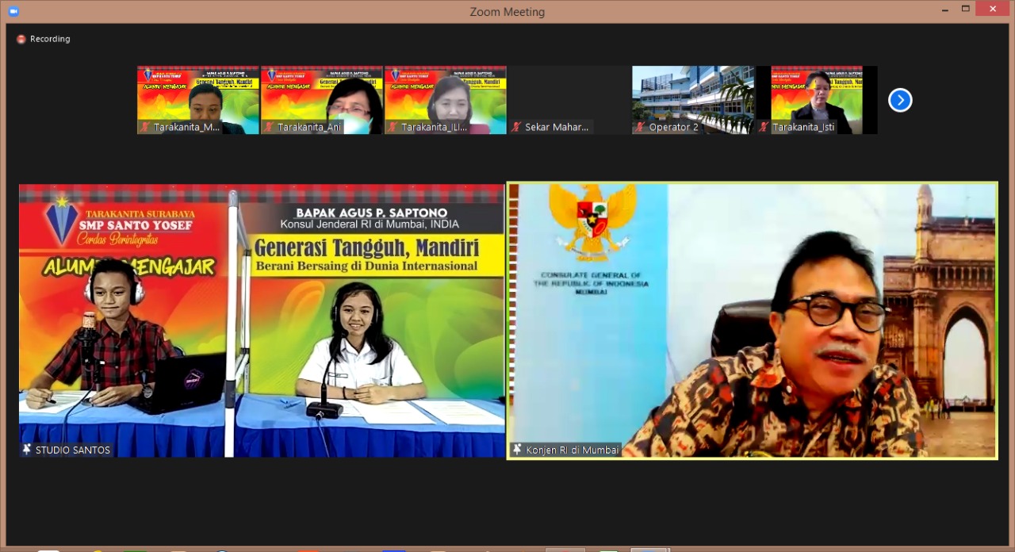Click muted mic icon beside Tarakanita_Isti
Viewport: 1015px width, 552px height.
(764, 127)
